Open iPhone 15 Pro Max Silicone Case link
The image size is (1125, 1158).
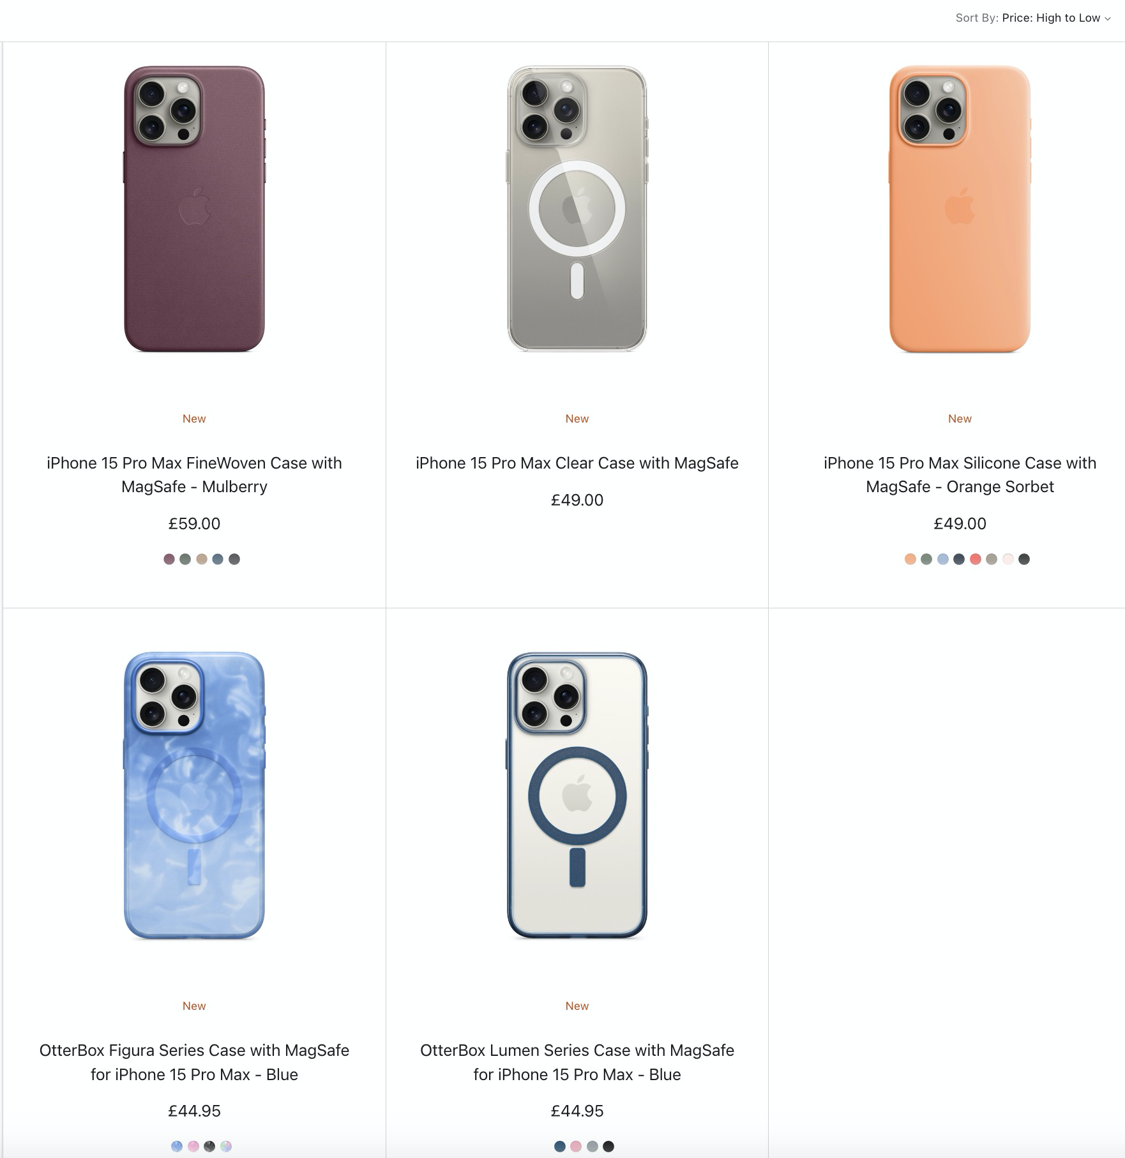pos(960,474)
